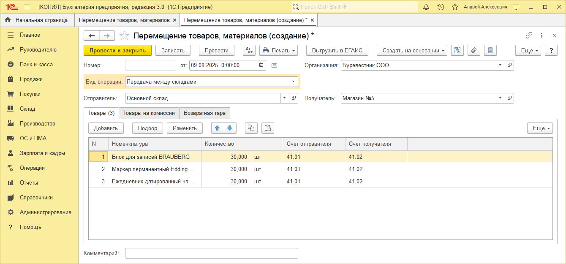Open table Еще menu
The image size is (566, 264).
(540, 128)
